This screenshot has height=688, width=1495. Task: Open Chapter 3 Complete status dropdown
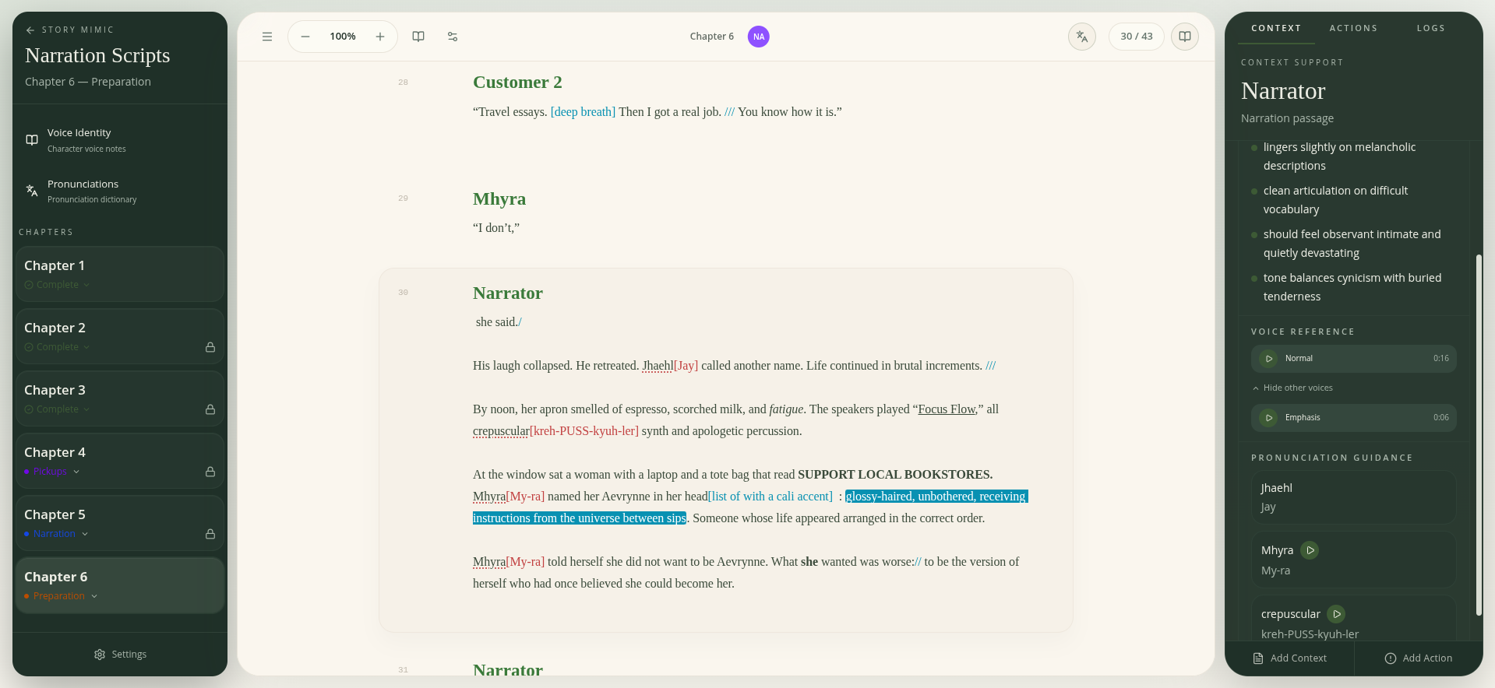point(57,409)
